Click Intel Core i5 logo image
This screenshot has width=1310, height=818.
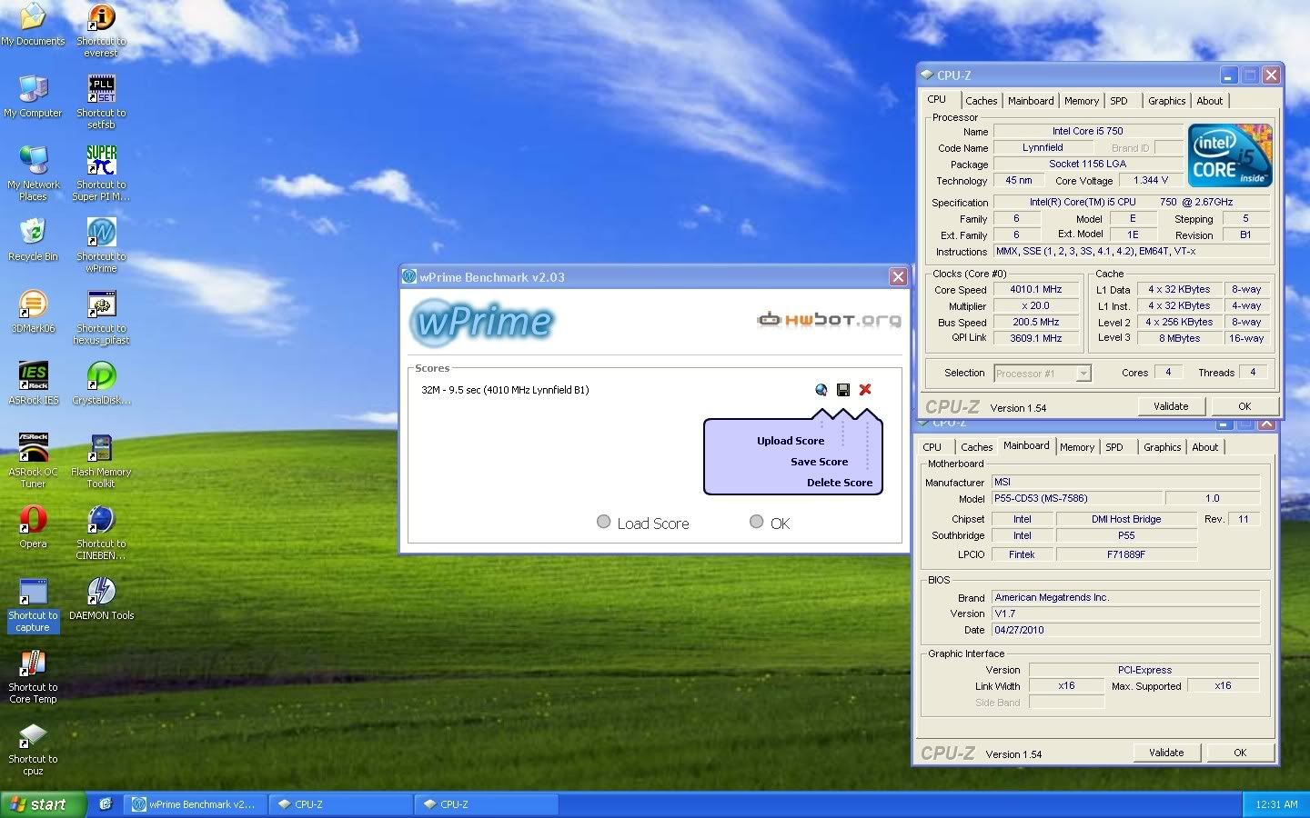pyautogui.click(x=1230, y=155)
